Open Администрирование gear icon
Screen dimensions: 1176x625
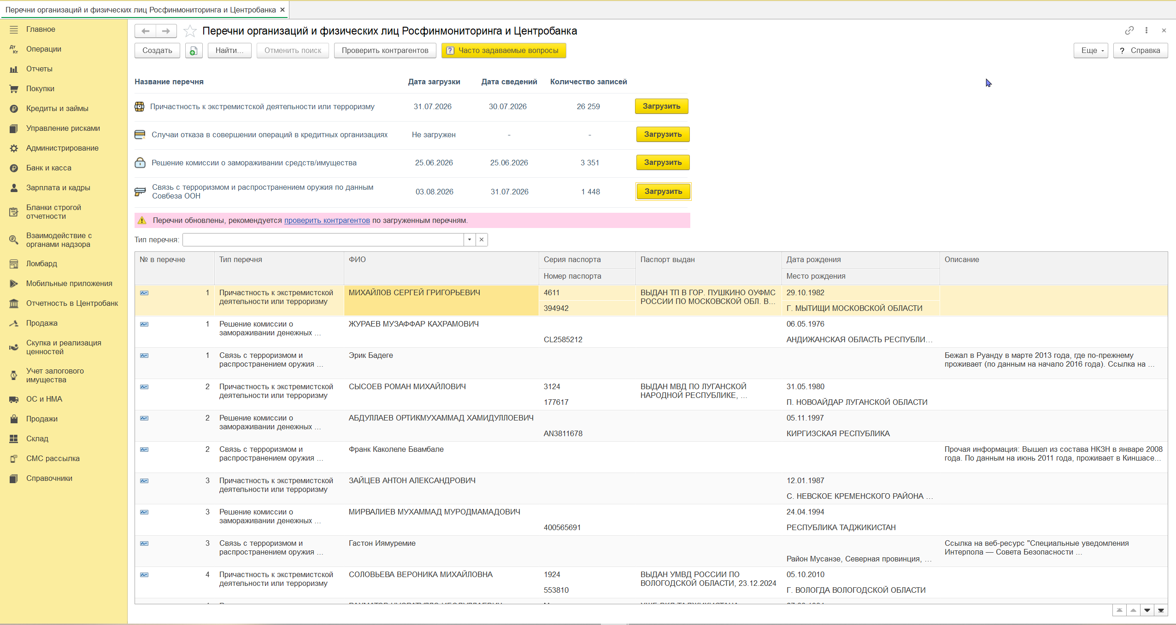pyautogui.click(x=14, y=148)
